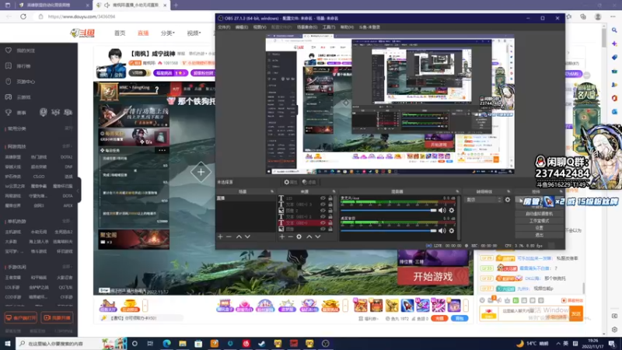Expand the middle gift group arrow
622x350 pixels.
(345, 306)
